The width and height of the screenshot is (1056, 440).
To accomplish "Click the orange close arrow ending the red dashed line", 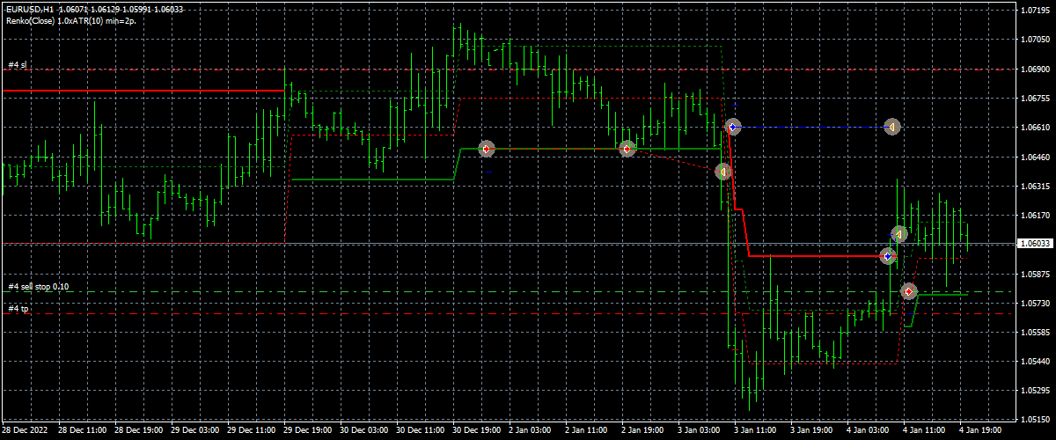I will pyautogui.click(x=723, y=172).
